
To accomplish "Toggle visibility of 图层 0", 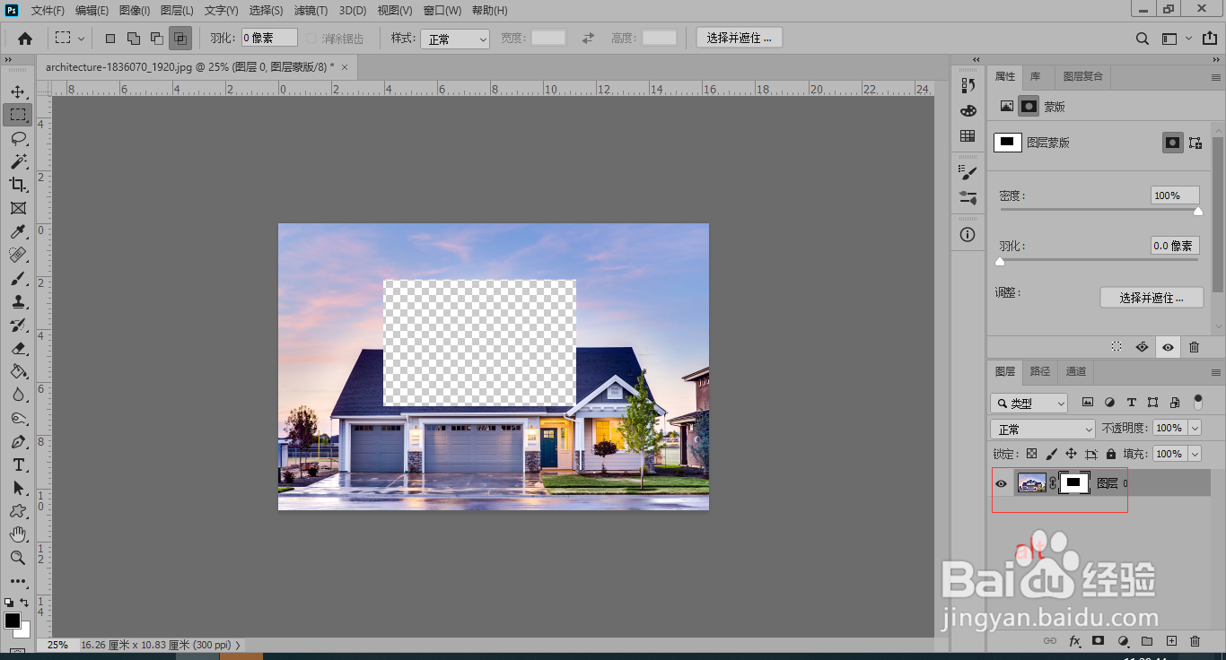I will (x=1002, y=484).
